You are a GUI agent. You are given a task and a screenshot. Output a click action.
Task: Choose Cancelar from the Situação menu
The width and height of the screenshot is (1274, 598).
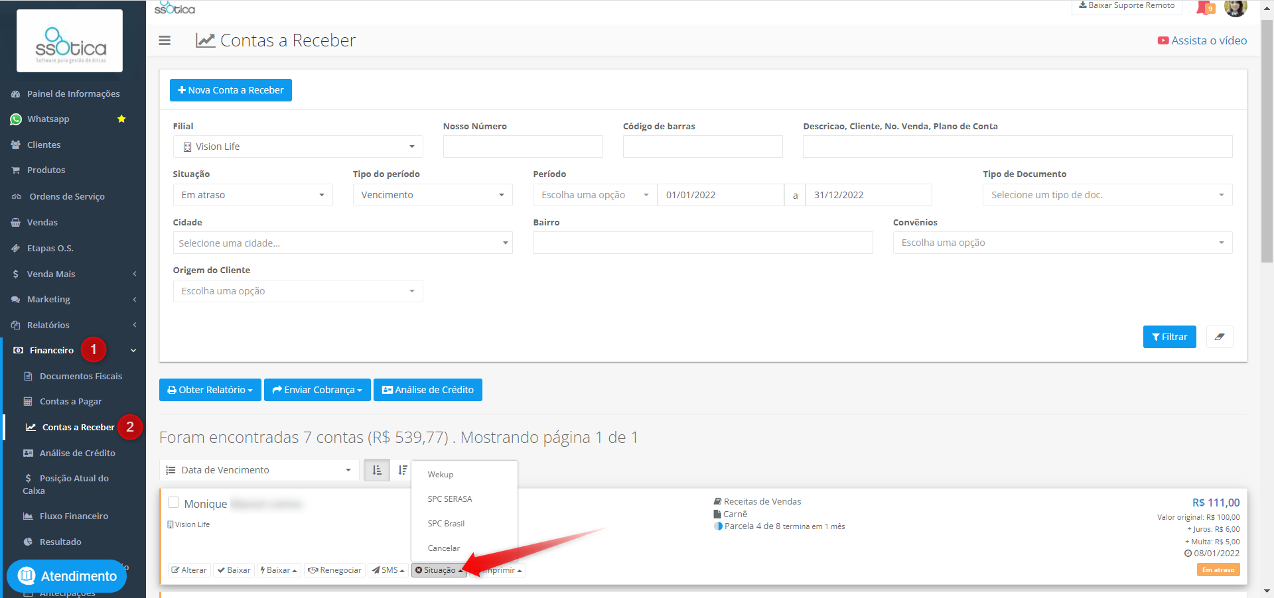[444, 548]
